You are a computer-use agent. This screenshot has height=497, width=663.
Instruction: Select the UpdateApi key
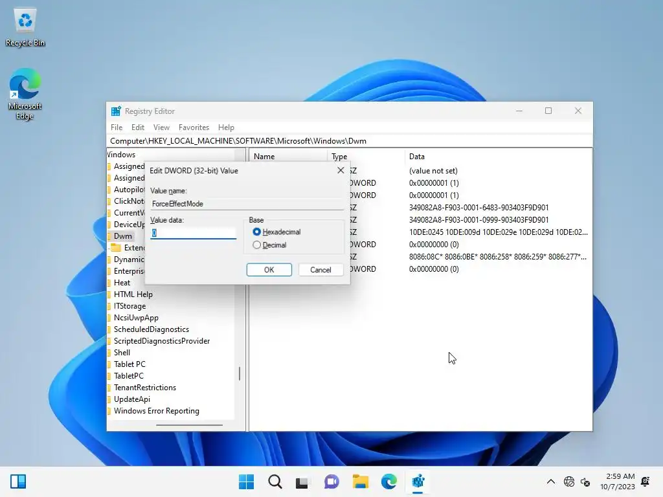[x=131, y=399]
